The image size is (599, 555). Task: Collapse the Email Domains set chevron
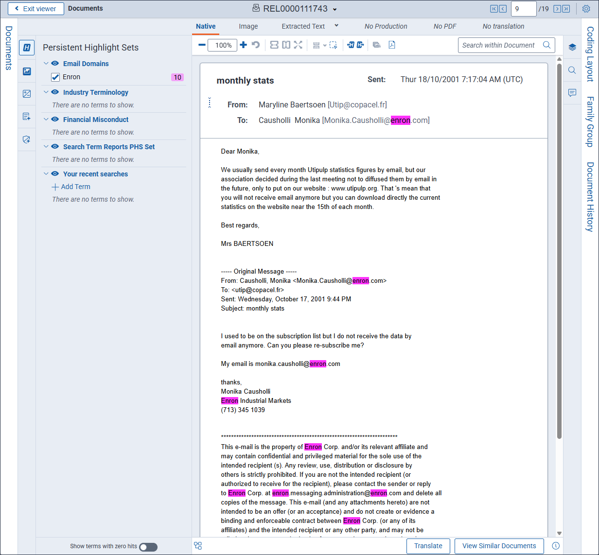tap(46, 64)
